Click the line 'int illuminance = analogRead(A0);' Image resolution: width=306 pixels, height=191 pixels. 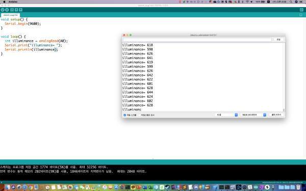pos(36,41)
